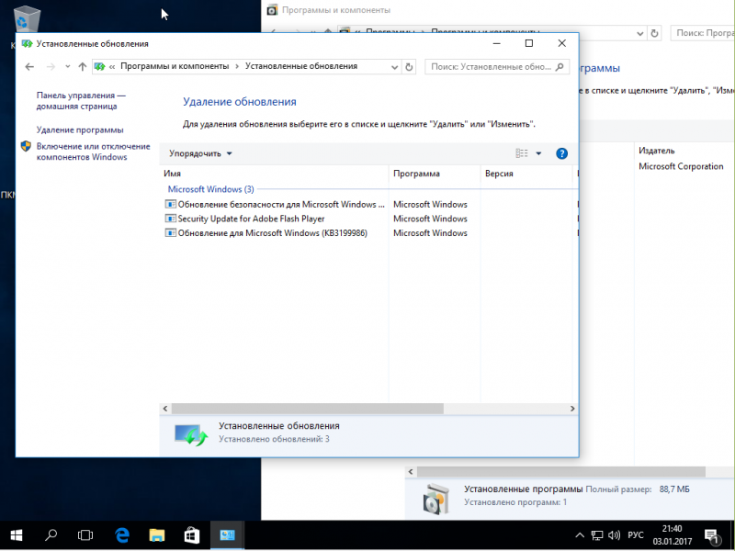Click the installed programs icon in the background details pane
Screen dimensions: 735x551
point(435,498)
